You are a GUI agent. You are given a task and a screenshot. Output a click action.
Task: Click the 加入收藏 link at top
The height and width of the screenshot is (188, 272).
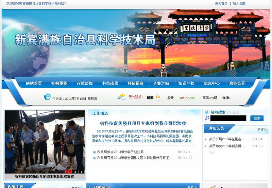239,4
